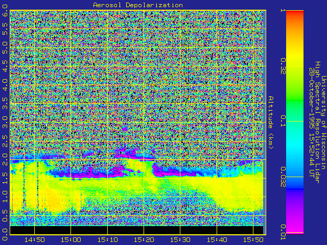This screenshot has width=327, height=245.
Task: Click the 0.0 altitude axis label
Action: coord(5,234)
